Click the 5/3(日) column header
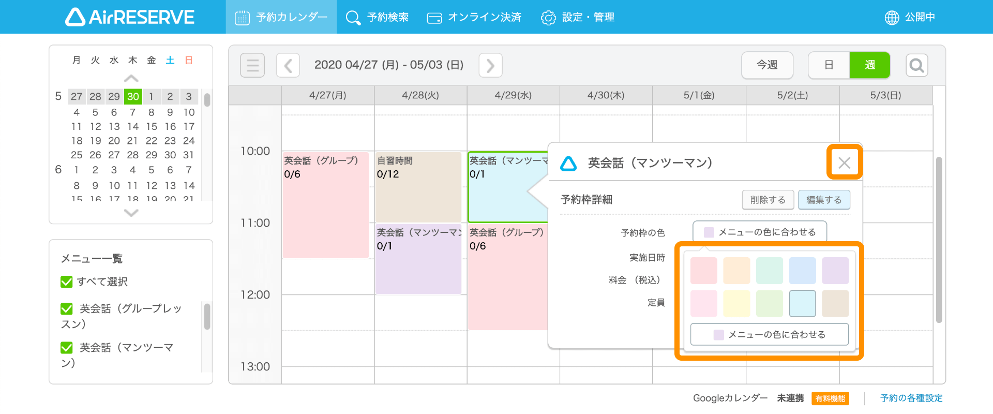 tap(886, 95)
